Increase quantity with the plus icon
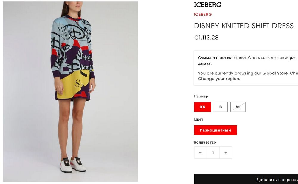This screenshot has width=298, height=184. [x=226, y=153]
